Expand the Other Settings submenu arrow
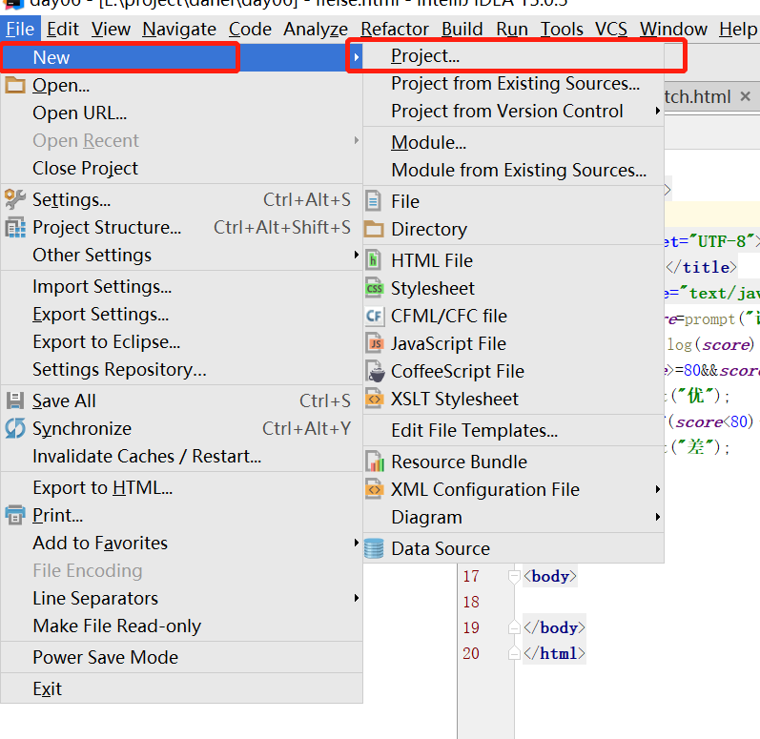This screenshot has width=760, height=739. tap(357, 255)
